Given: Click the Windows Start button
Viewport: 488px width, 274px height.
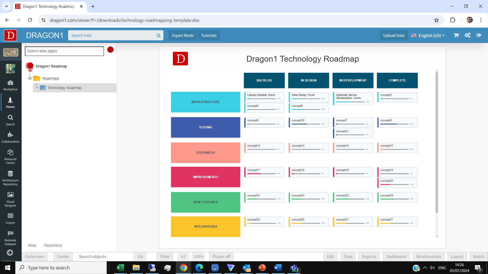Looking at the screenshot, I should (x=8, y=268).
